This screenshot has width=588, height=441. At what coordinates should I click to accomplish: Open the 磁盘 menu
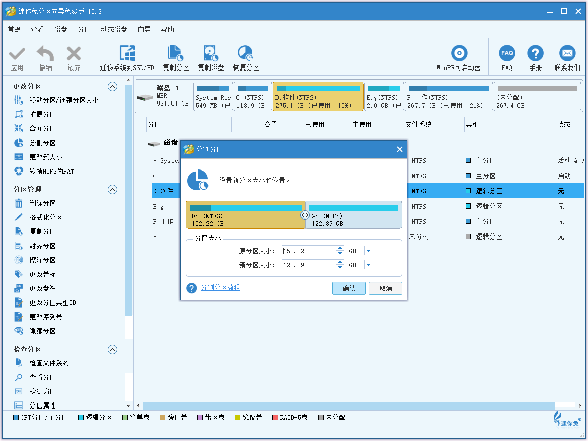coord(61,29)
